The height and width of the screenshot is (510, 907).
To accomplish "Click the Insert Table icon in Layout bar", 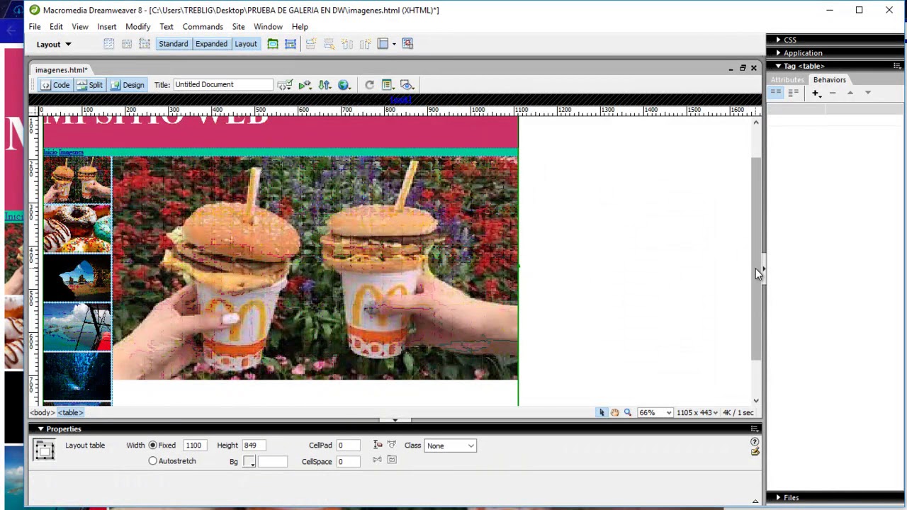I will click(108, 44).
